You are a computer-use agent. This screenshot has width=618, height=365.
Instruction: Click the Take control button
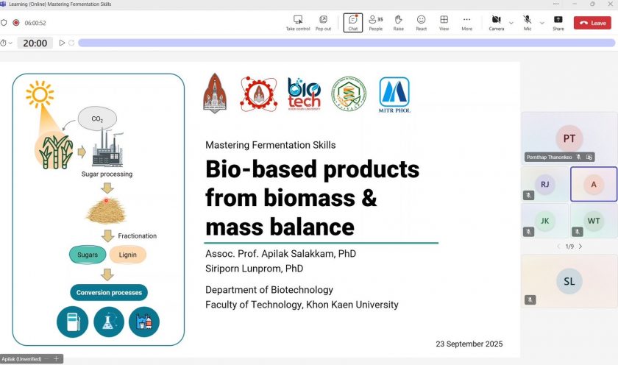click(x=297, y=23)
